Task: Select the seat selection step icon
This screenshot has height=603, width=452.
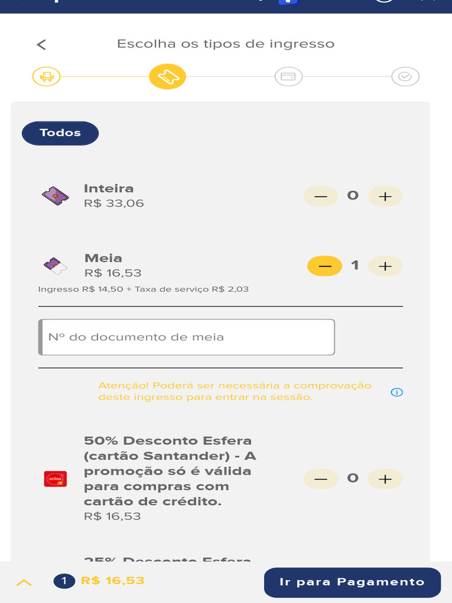Action: [x=46, y=77]
